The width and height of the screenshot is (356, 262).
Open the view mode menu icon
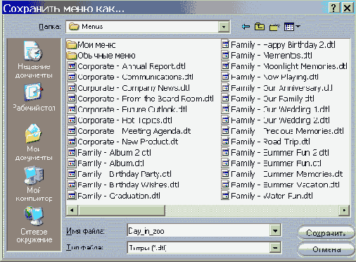tap(292, 27)
